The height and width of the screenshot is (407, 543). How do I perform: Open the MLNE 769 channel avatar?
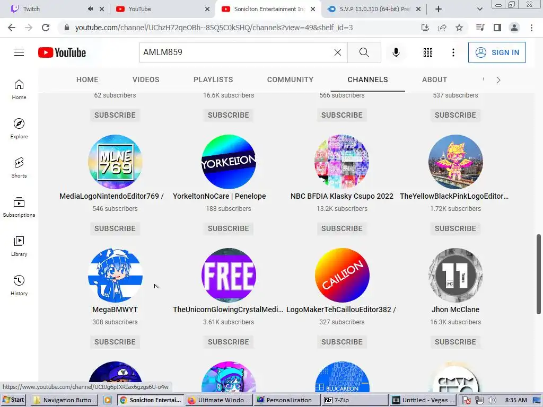coord(115,162)
